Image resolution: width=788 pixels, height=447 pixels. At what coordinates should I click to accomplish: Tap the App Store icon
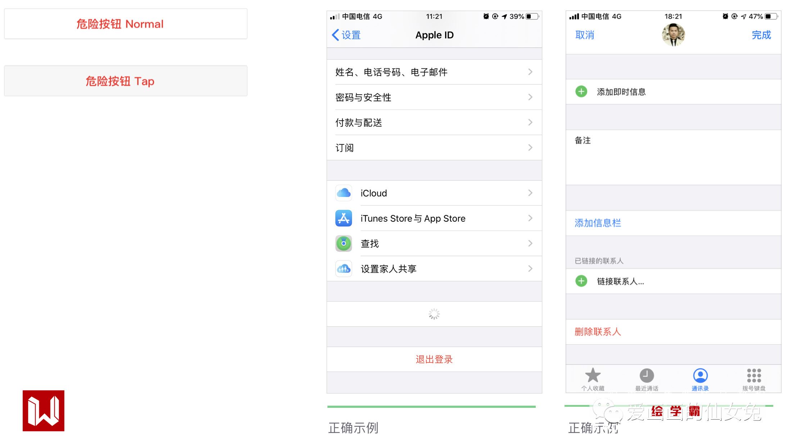[344, 218]
